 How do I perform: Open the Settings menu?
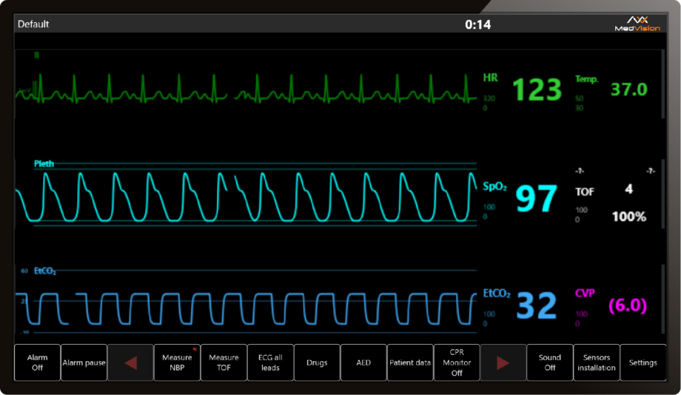click(x=643, y=362)
